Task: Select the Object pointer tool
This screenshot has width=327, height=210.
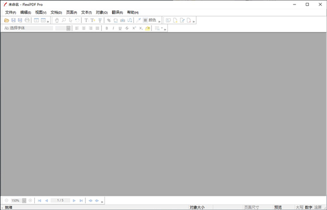Action: [x=70, y=20]
